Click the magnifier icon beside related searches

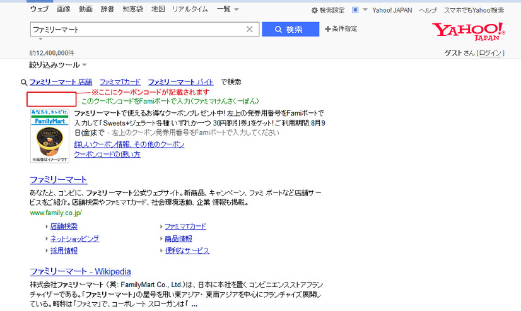coord(24,83)
